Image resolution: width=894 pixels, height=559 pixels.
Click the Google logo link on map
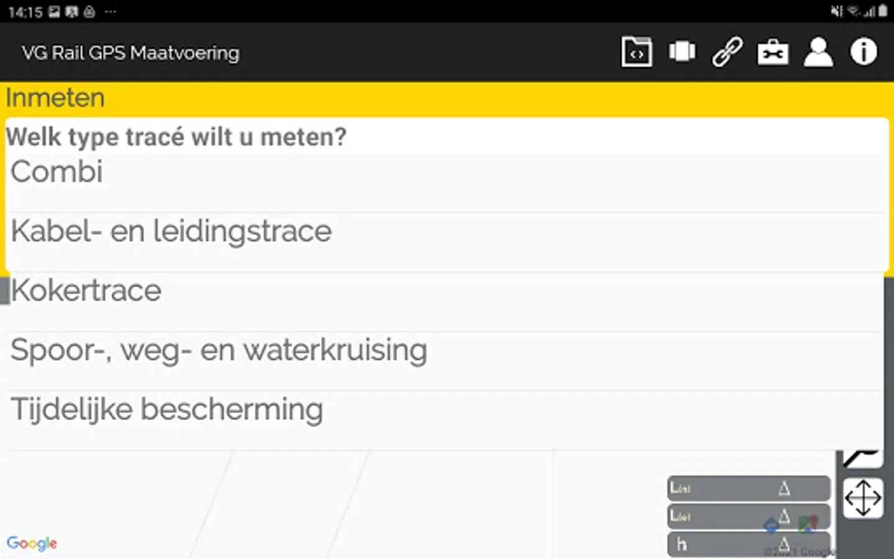[32, 543]
